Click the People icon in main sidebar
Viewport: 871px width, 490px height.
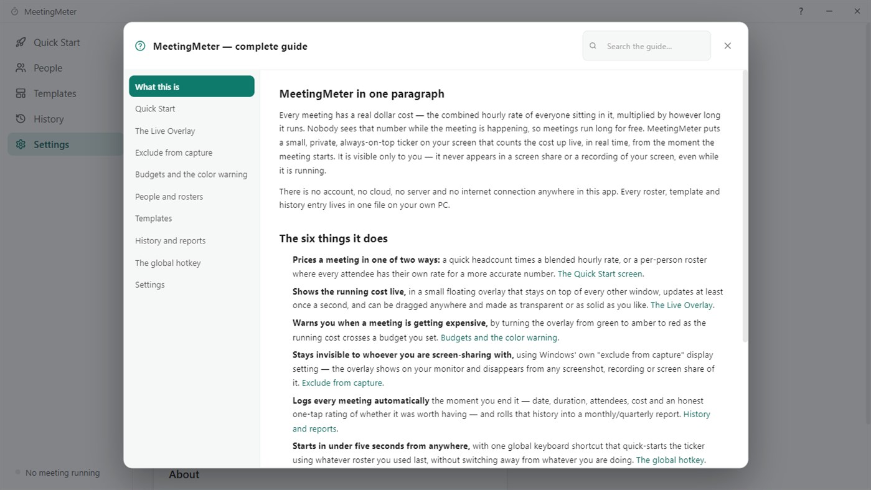click(21, 68)
